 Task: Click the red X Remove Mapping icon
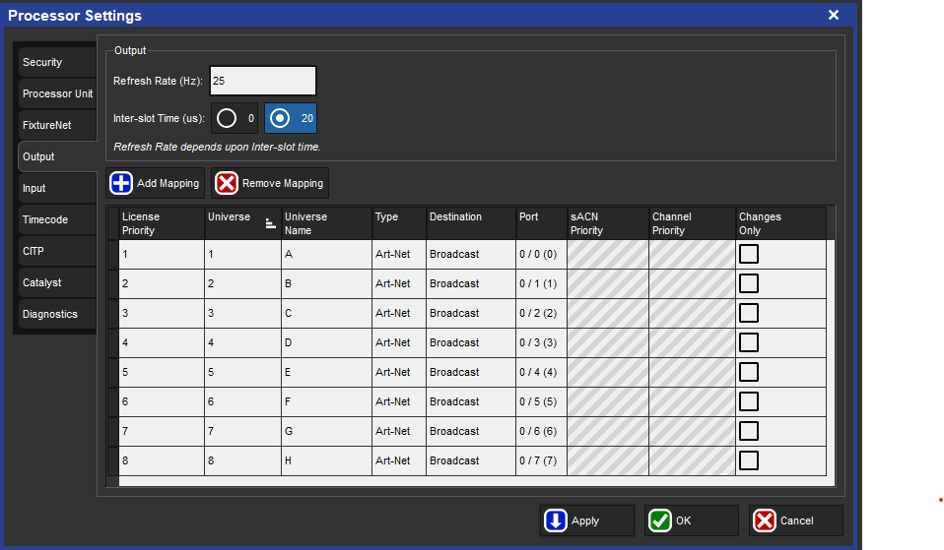point(227,184)
